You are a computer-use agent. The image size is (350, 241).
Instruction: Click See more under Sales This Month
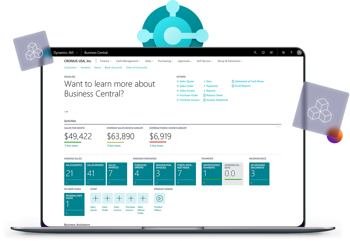tap(71, 146)
